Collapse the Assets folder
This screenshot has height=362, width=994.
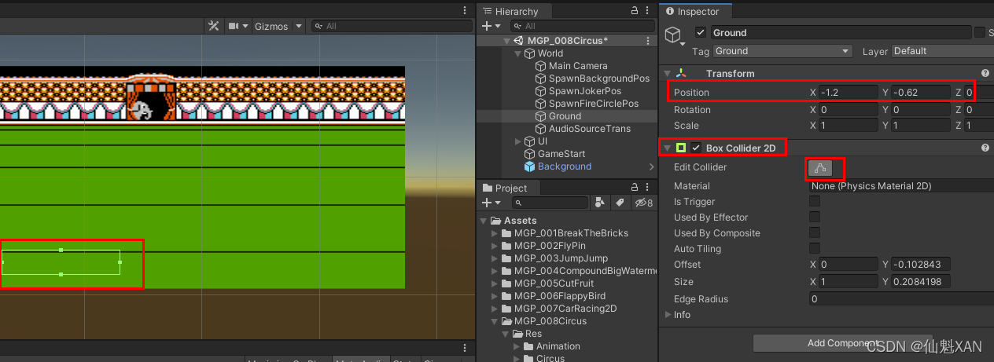(x=484, y=221)
